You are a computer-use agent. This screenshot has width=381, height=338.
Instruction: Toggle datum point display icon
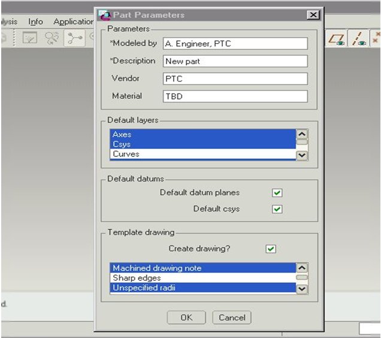tap(376, 39)
